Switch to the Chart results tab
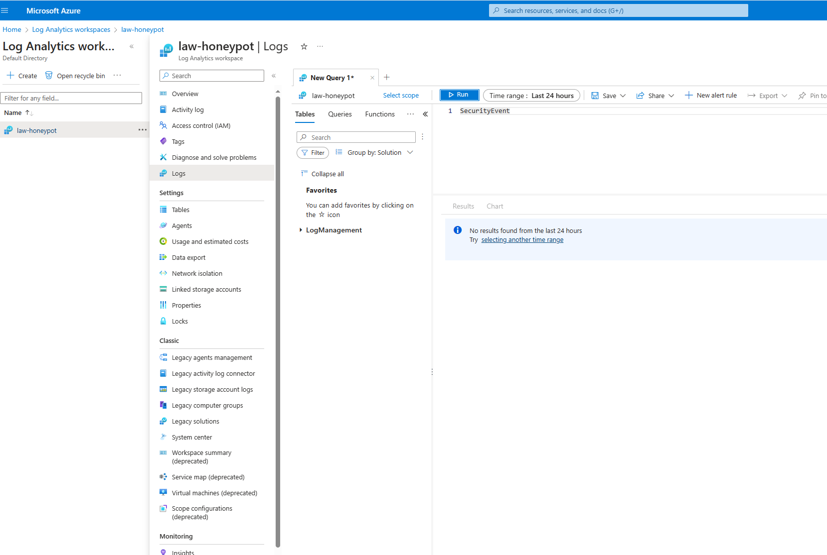The width and height of the screenshot is (827, 555). [x=495, y=206]
